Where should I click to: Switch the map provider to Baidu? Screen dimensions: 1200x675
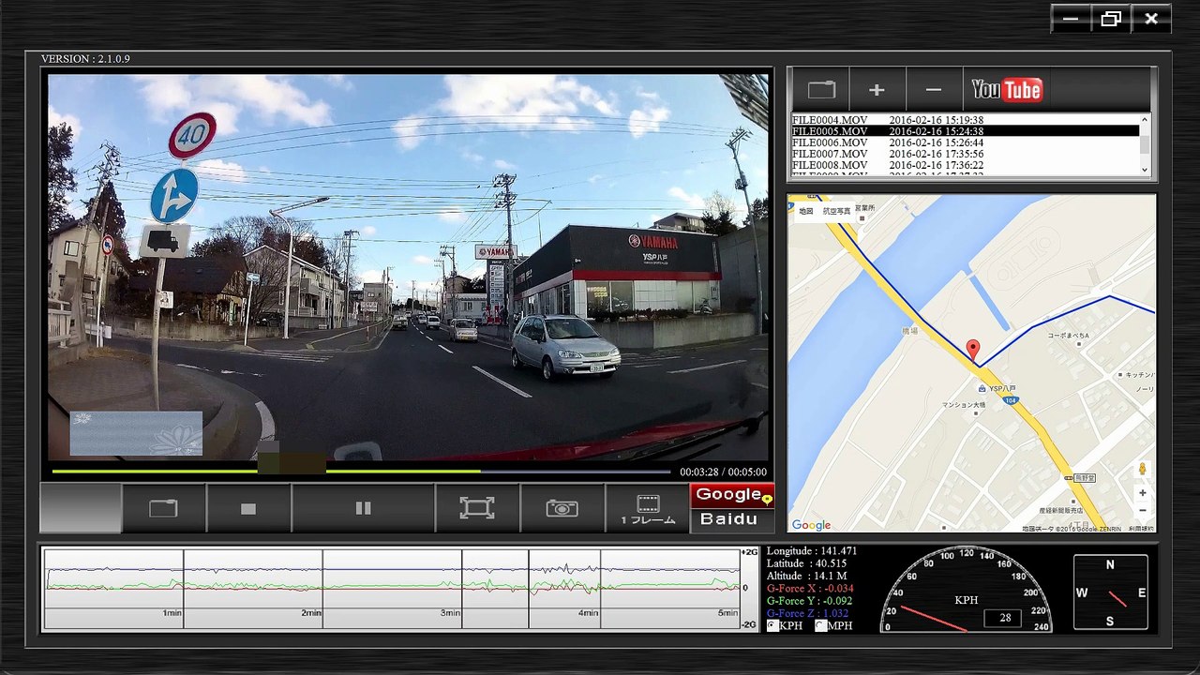click(727, 519)
